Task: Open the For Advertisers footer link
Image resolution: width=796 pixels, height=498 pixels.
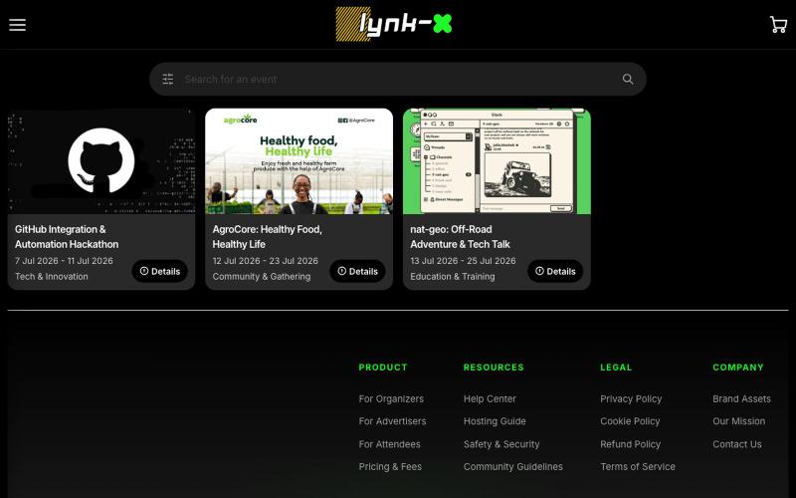Action: click(392, 421)
